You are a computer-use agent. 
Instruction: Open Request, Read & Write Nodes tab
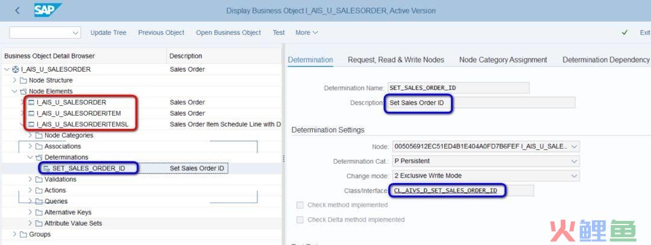pyautogui.click(x=395, y=60)
